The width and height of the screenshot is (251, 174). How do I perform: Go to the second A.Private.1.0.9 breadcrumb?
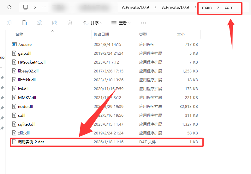point(176,7)
